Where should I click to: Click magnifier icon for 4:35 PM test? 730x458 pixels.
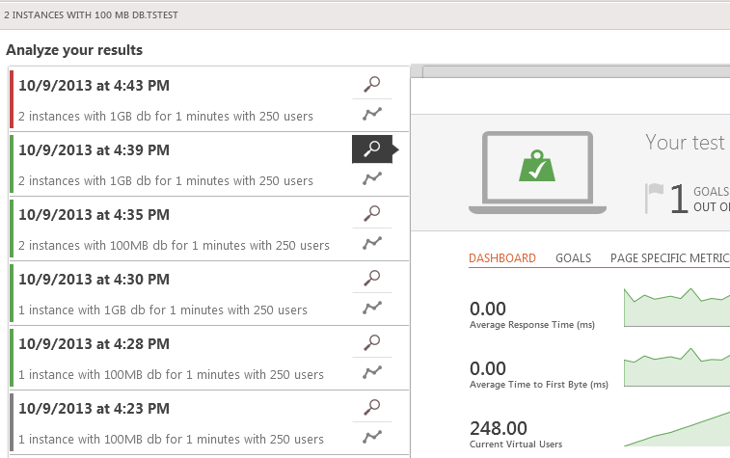point(372,214)
